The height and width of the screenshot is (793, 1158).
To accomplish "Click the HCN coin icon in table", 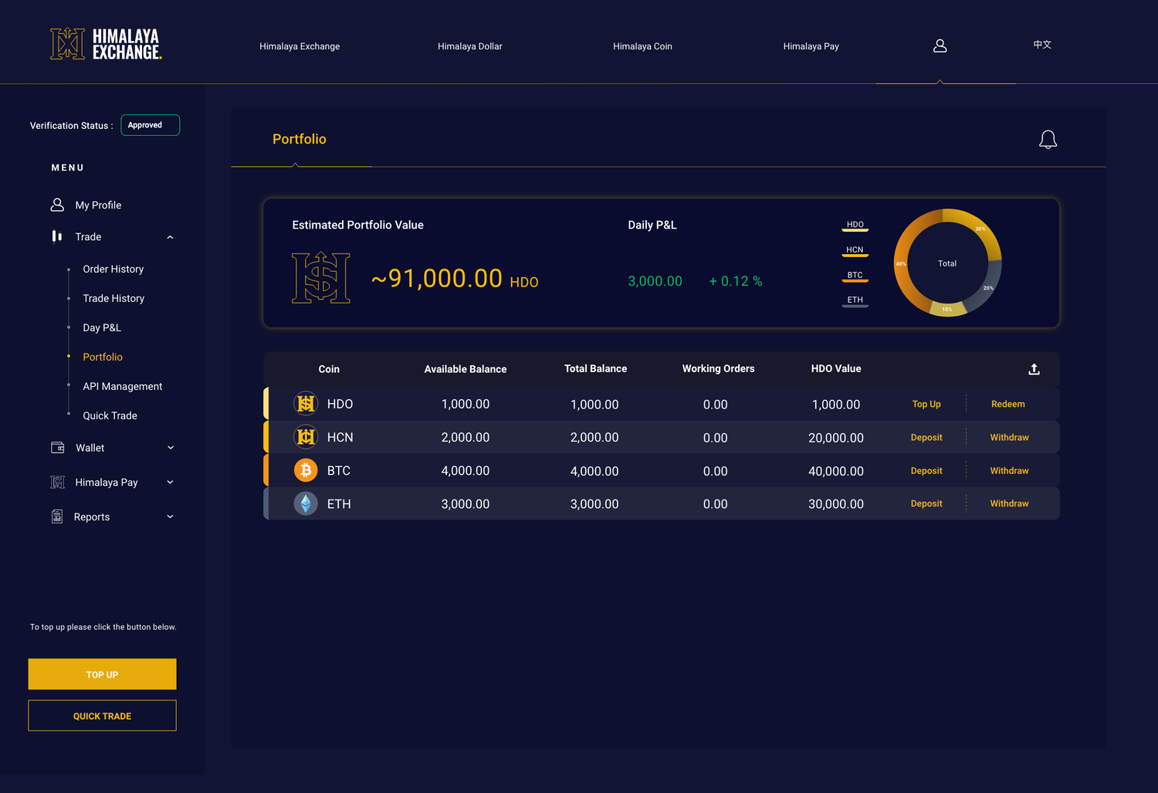I will click(x=306, y=437).
